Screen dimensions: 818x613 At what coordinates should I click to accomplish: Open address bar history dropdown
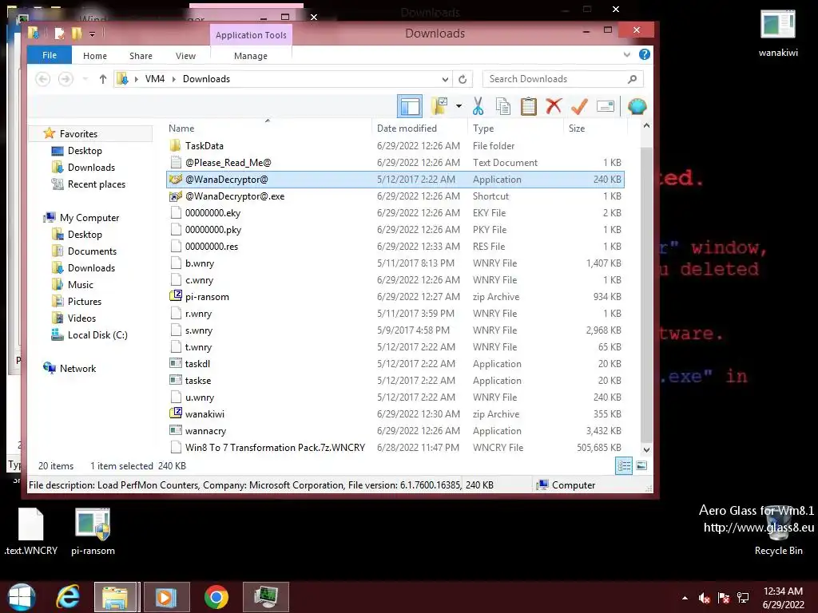click(x=445, y=79)
